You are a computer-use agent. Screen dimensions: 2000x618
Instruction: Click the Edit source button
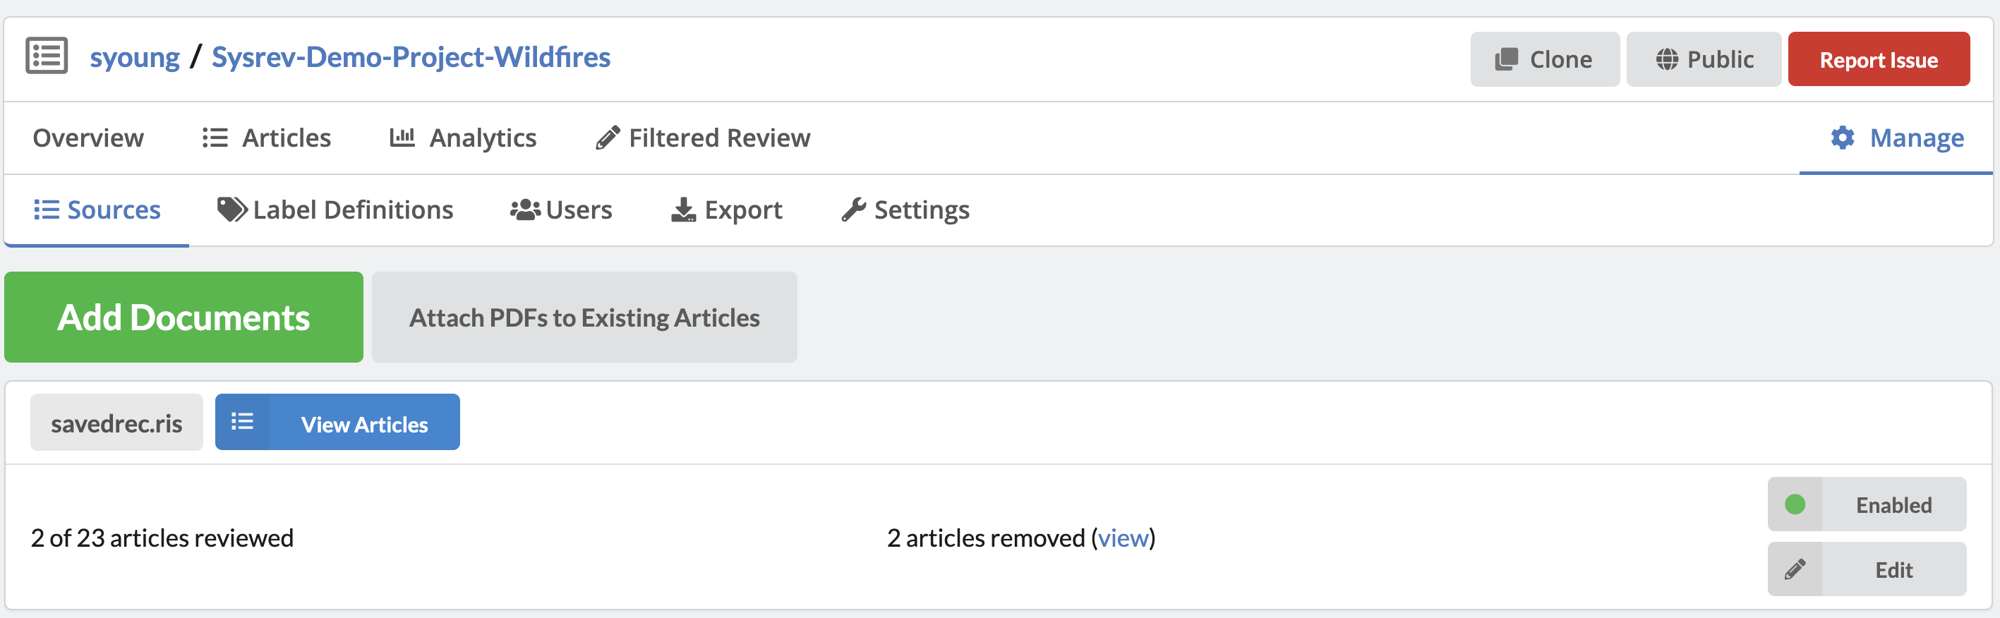point(1867,570)
